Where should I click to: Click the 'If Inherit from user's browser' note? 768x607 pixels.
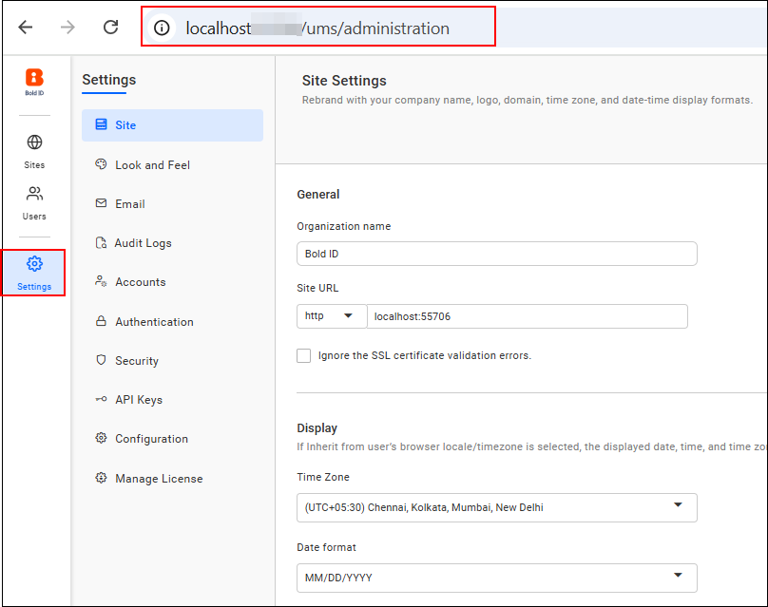point(531,446)
